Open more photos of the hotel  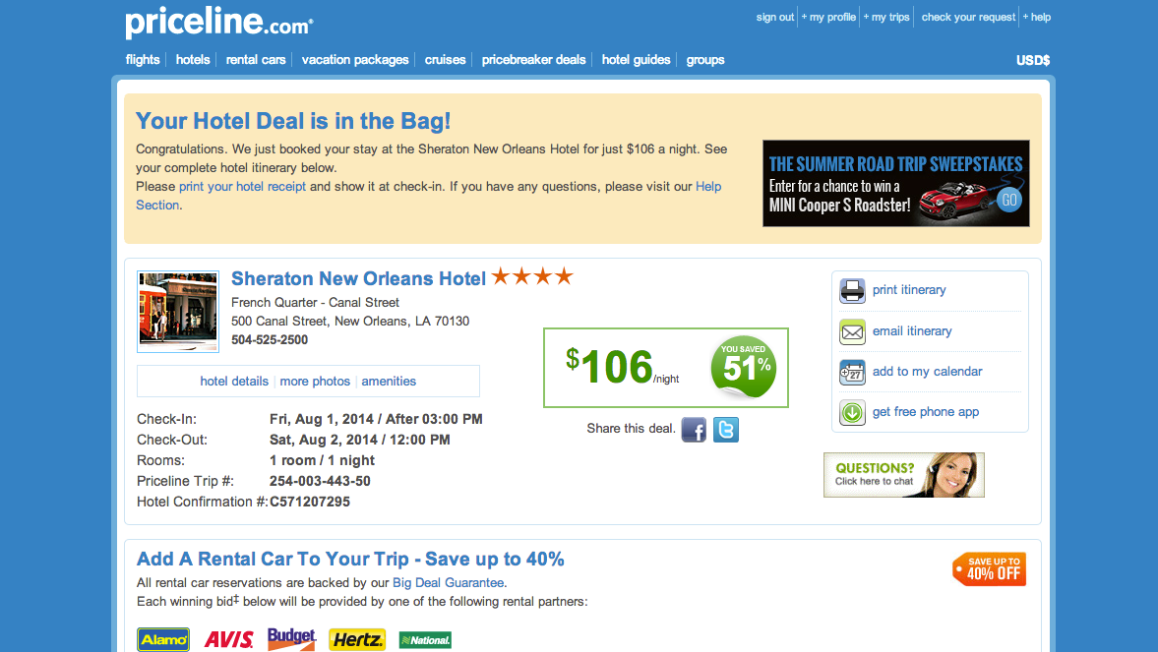(315, 381)
